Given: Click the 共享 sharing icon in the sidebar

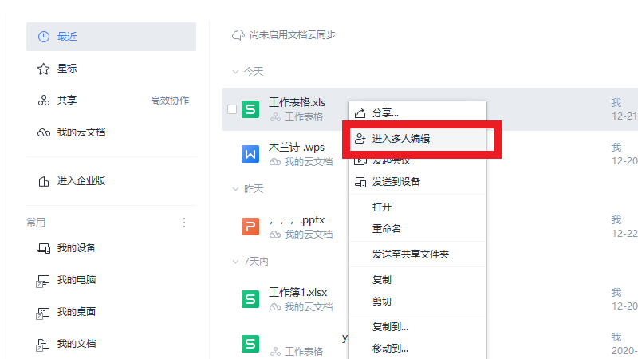Looking at the screenshot, I should [x=44, y=101].
